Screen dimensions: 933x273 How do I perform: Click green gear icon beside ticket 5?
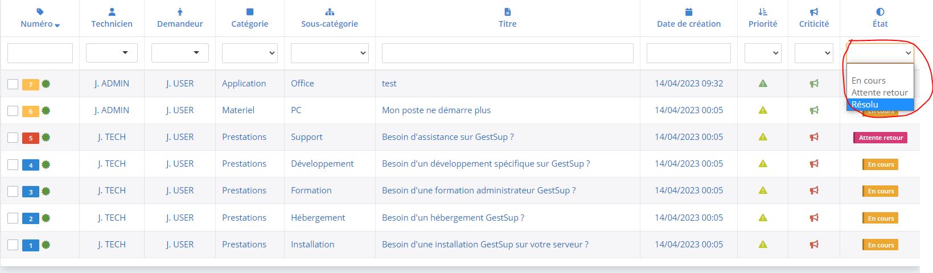[46, 137]
